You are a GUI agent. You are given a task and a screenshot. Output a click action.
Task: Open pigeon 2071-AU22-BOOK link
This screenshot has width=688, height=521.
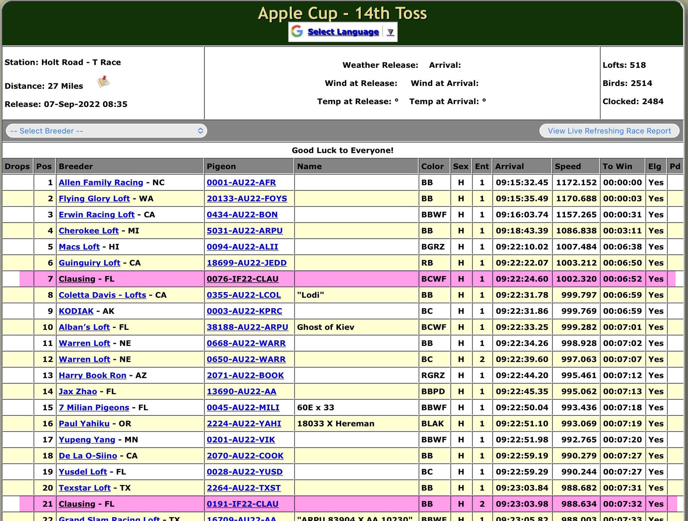[245, 376]
